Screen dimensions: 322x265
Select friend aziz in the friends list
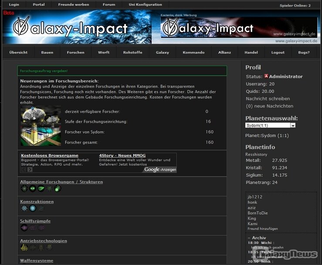(x=251, y=208)
